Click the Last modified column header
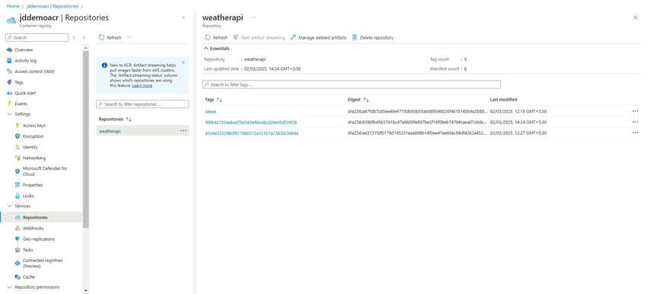Screen dimensions: 647x294 (503, 100)
